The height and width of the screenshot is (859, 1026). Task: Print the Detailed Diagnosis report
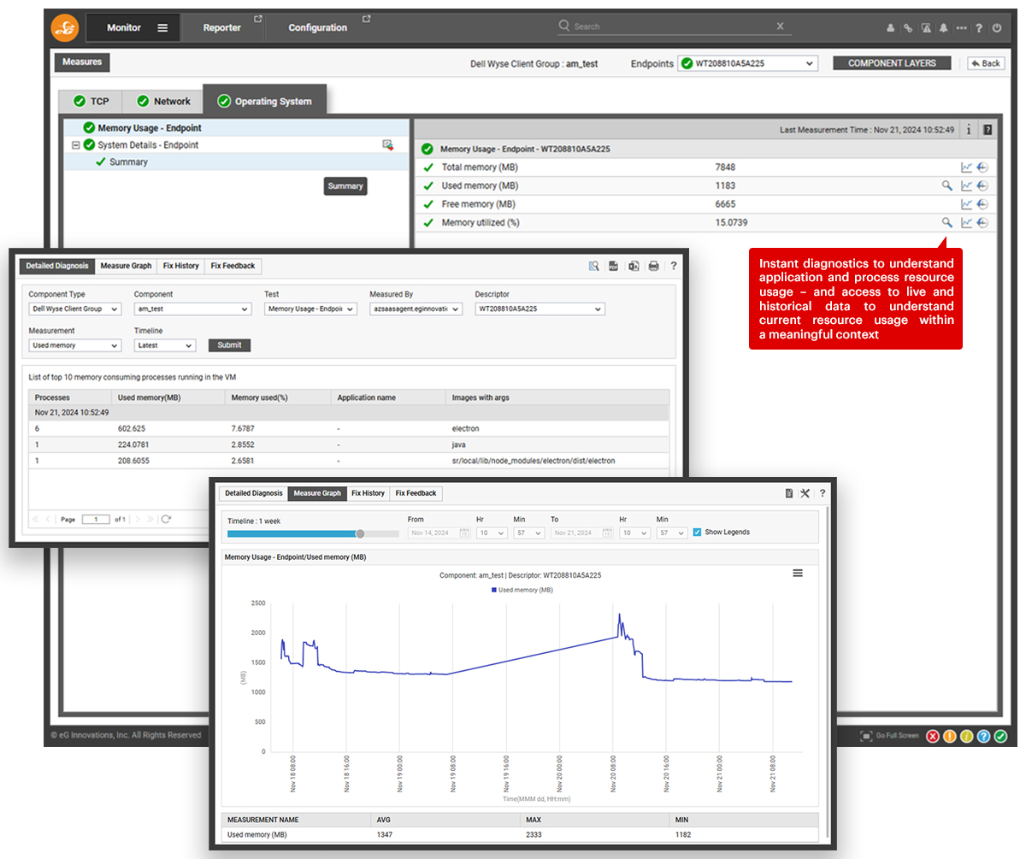coord(653,267)
